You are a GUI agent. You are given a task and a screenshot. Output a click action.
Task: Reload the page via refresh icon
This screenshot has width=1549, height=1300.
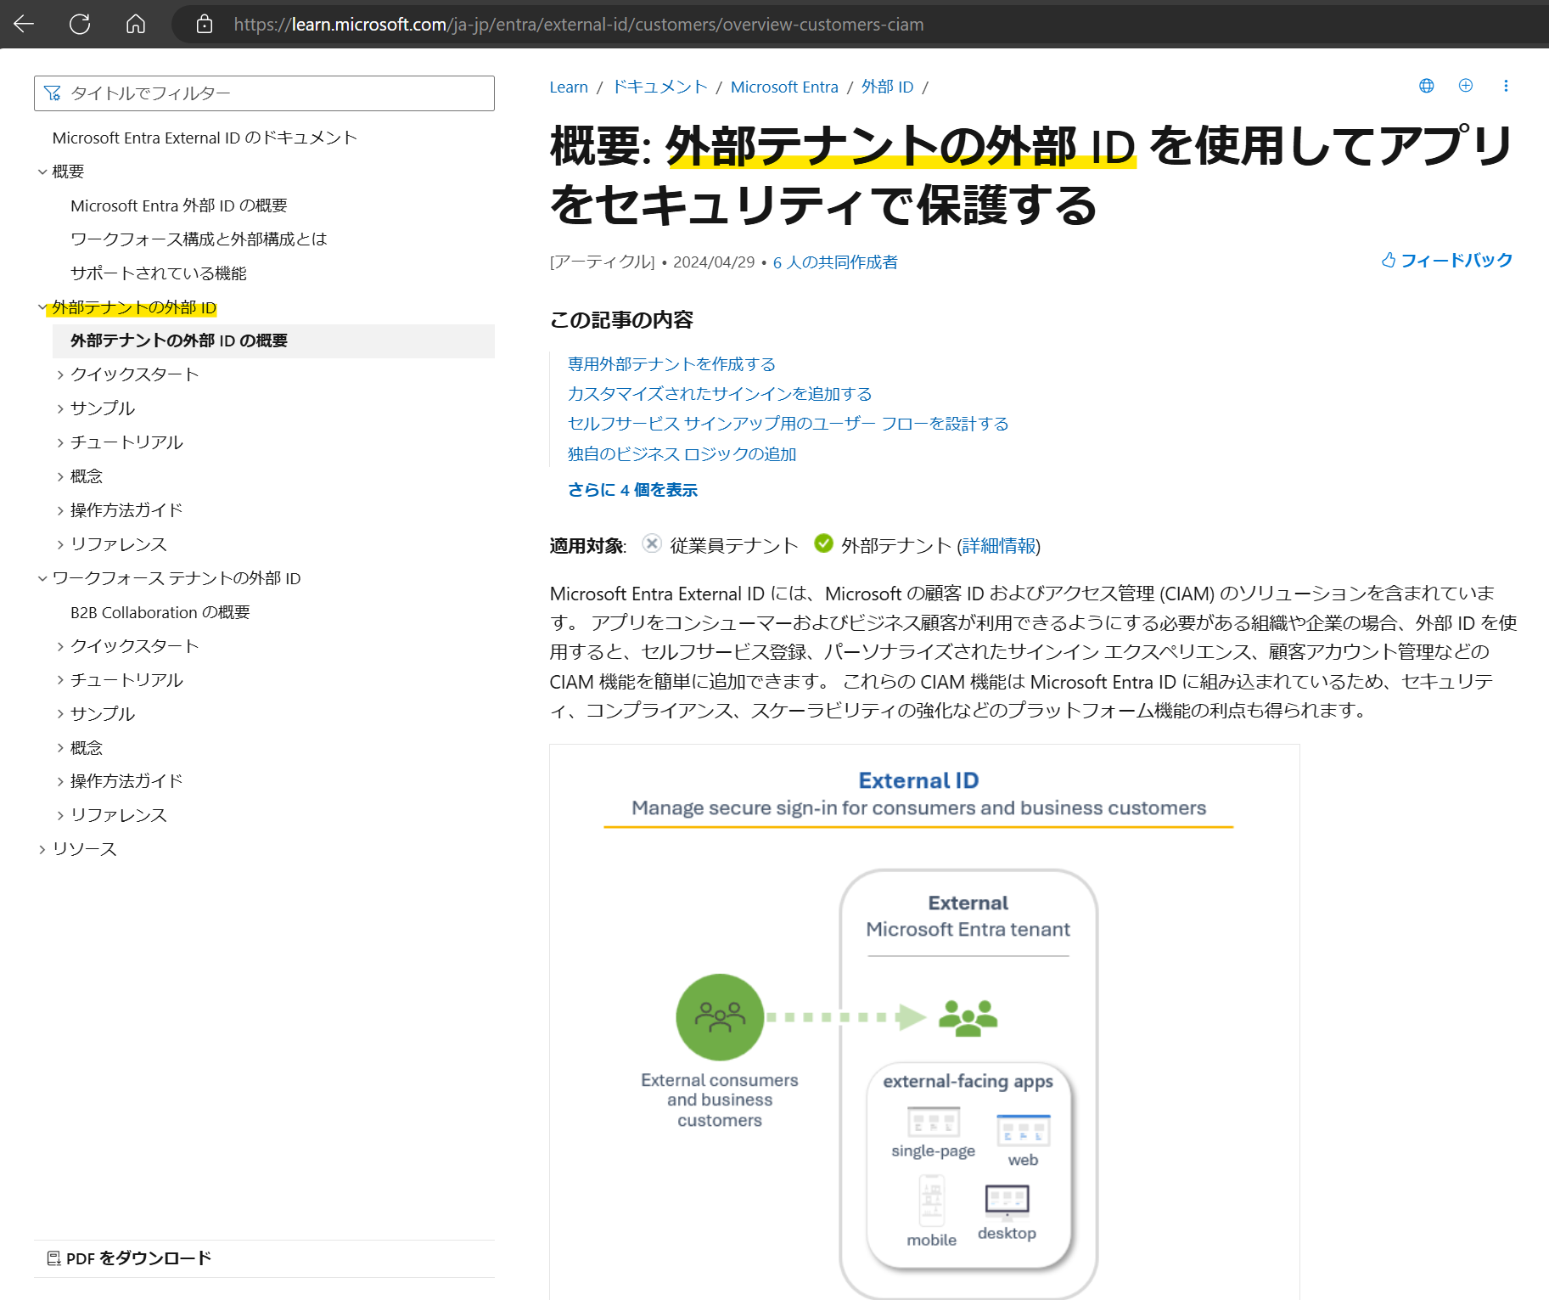(x=81, y=25)
